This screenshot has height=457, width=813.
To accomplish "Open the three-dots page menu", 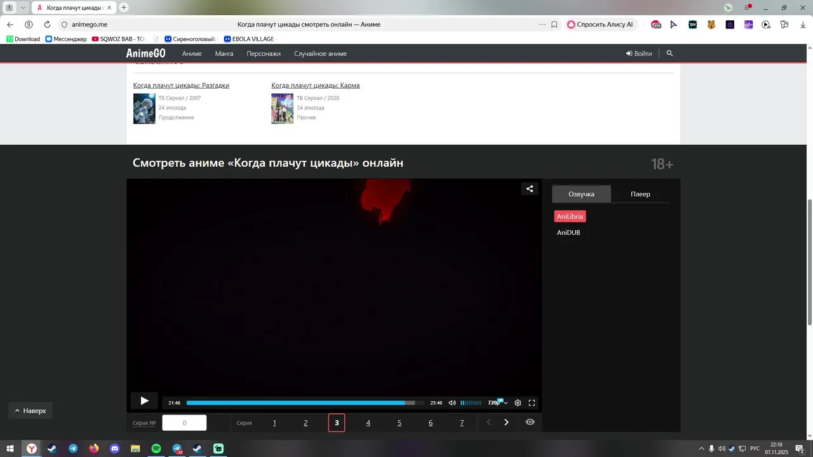I will point(542,25).
